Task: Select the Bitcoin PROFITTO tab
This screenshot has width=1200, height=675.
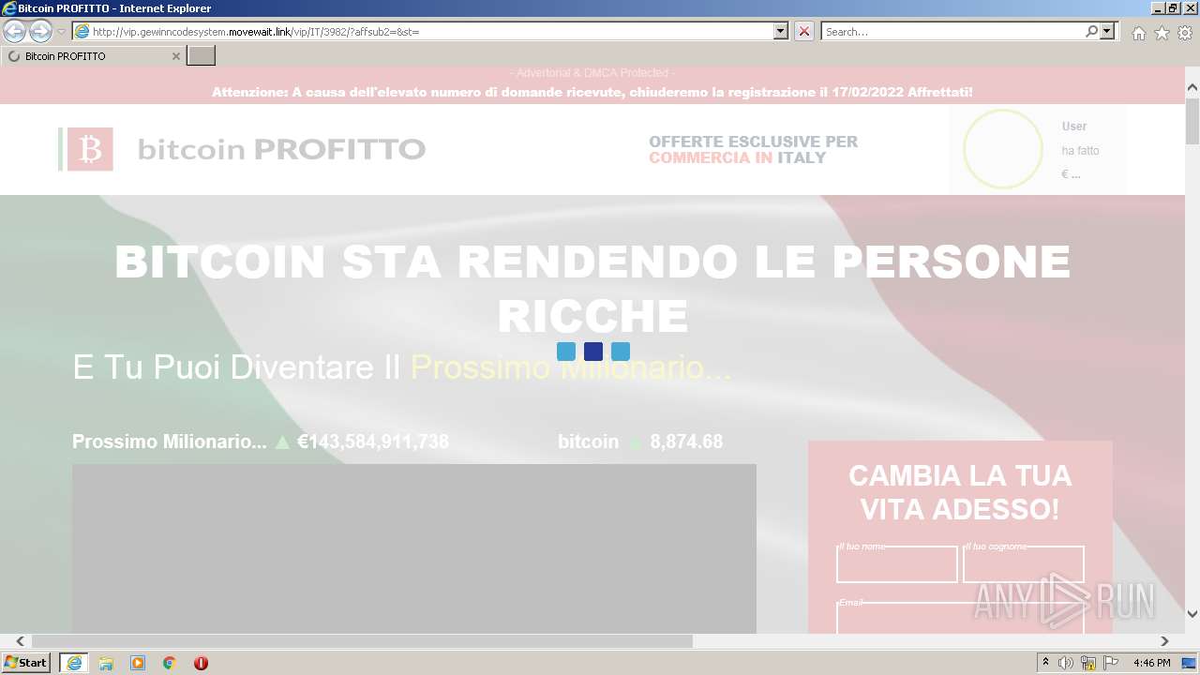Action: (x=92, y=56)
